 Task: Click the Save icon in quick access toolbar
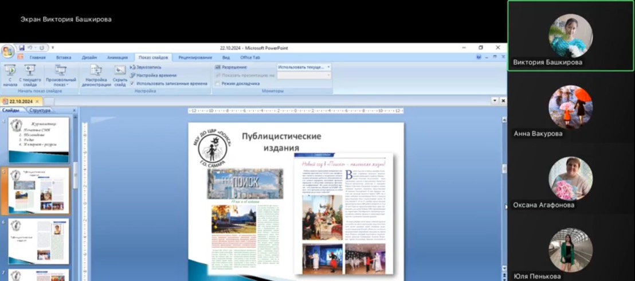22,48
